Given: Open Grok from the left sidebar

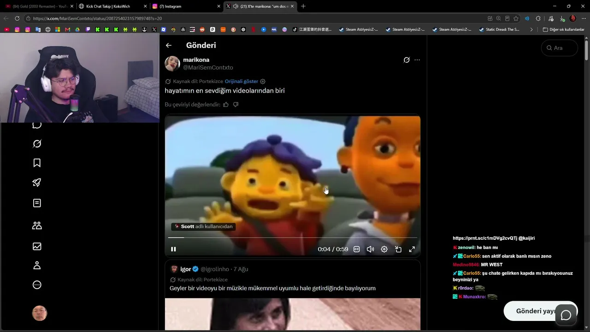Looking at the screenshot, I should coord(37,144).
